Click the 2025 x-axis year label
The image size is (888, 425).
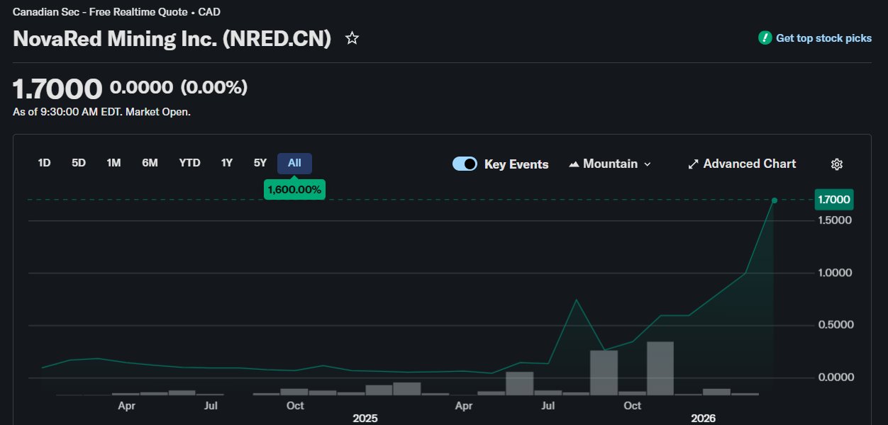click(x=365, y=419)
